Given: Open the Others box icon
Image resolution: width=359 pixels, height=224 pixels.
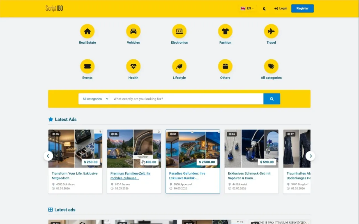Looking at the screenshot, I should pos(225,66).
